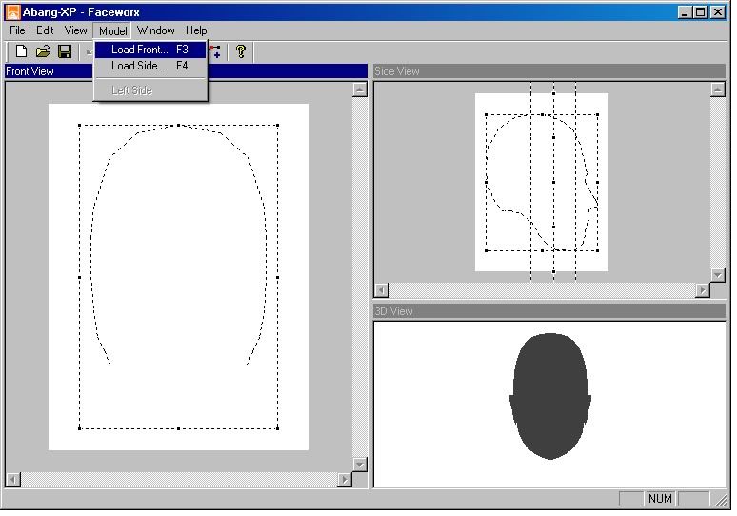The width and height of the screenshot is (737, 516).
Task: Click Front View scrollbar right arrow
Action: tap(344, 481)
